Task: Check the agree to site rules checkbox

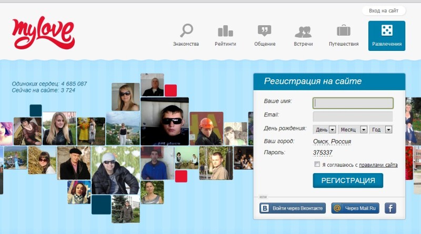Action: 317,165
